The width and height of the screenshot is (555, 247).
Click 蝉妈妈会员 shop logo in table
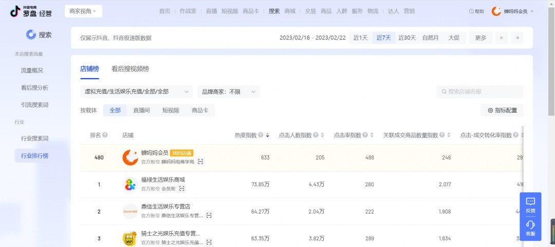click(130, 157)
